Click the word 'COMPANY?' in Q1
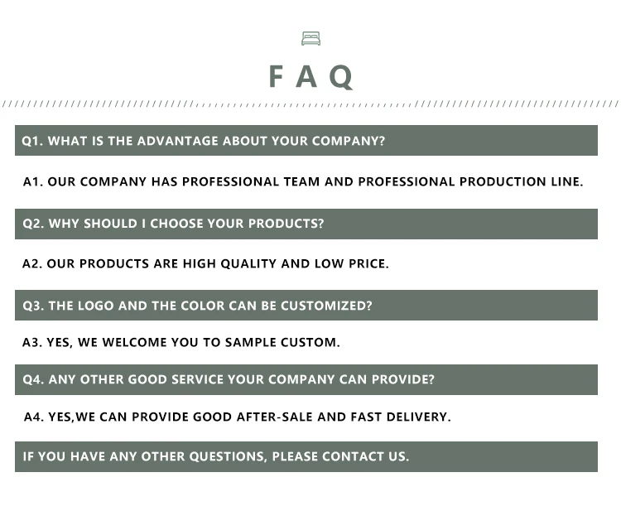 (348, 141)
